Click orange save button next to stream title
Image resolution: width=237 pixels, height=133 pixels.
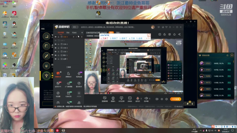point(111,33)
